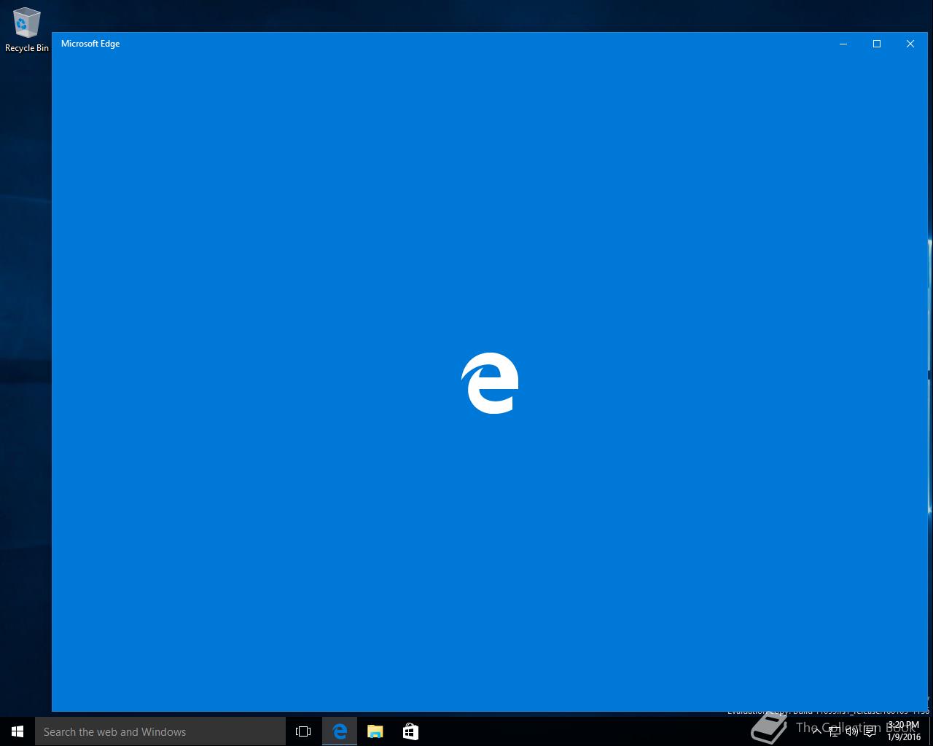Viewport: 933px width, 746px height.
Task: Click the 'Search the web and Windows' box
Action: tap(160, 731)
